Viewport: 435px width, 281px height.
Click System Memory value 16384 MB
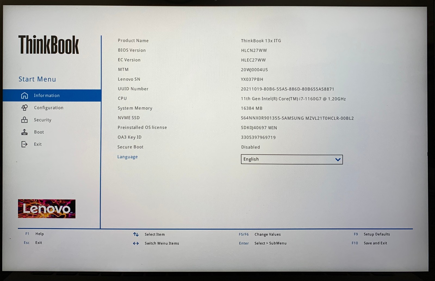tap(252, 108)
